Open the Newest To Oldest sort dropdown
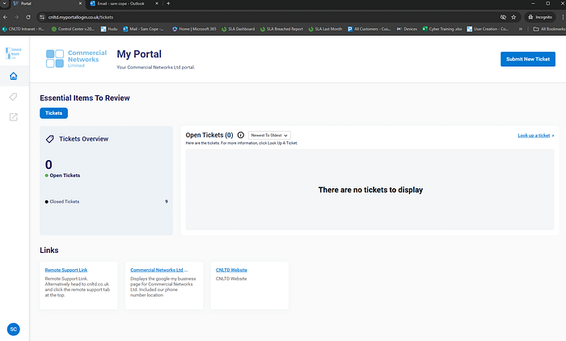 pyautogui.click(x=269, y=135)
